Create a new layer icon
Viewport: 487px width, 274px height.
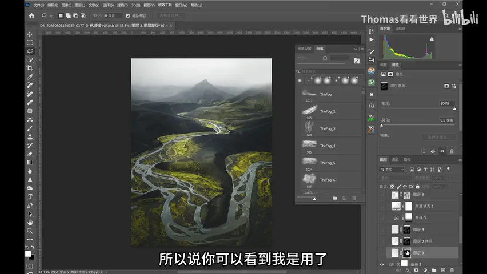443,270
